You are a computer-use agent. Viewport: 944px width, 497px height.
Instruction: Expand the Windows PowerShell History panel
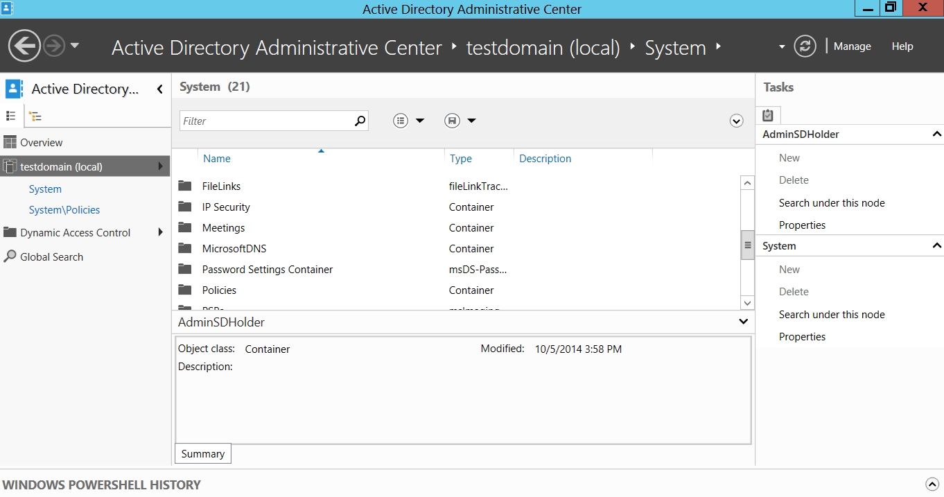pyautogui.click(x=932, y=485)
